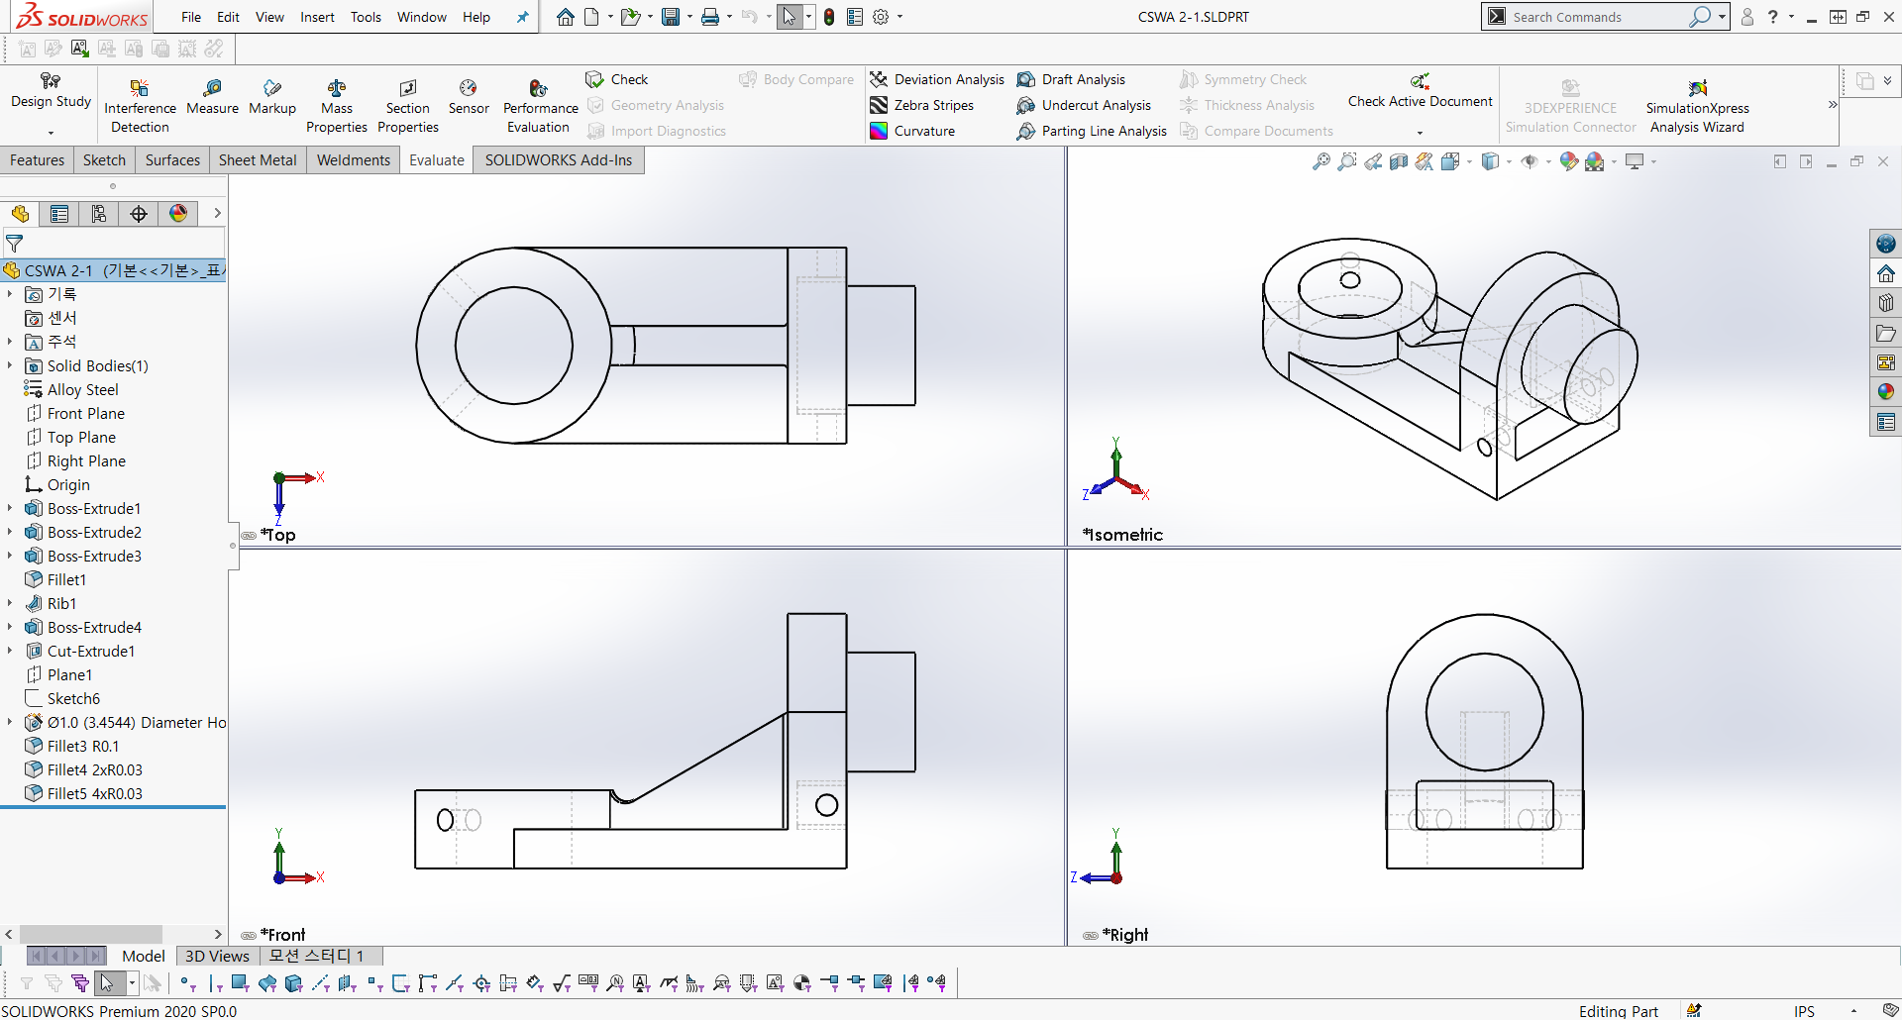The image size is (1902, 1020).
Task: Click Section View icon in viewport toolbar
Action: 1399,161
